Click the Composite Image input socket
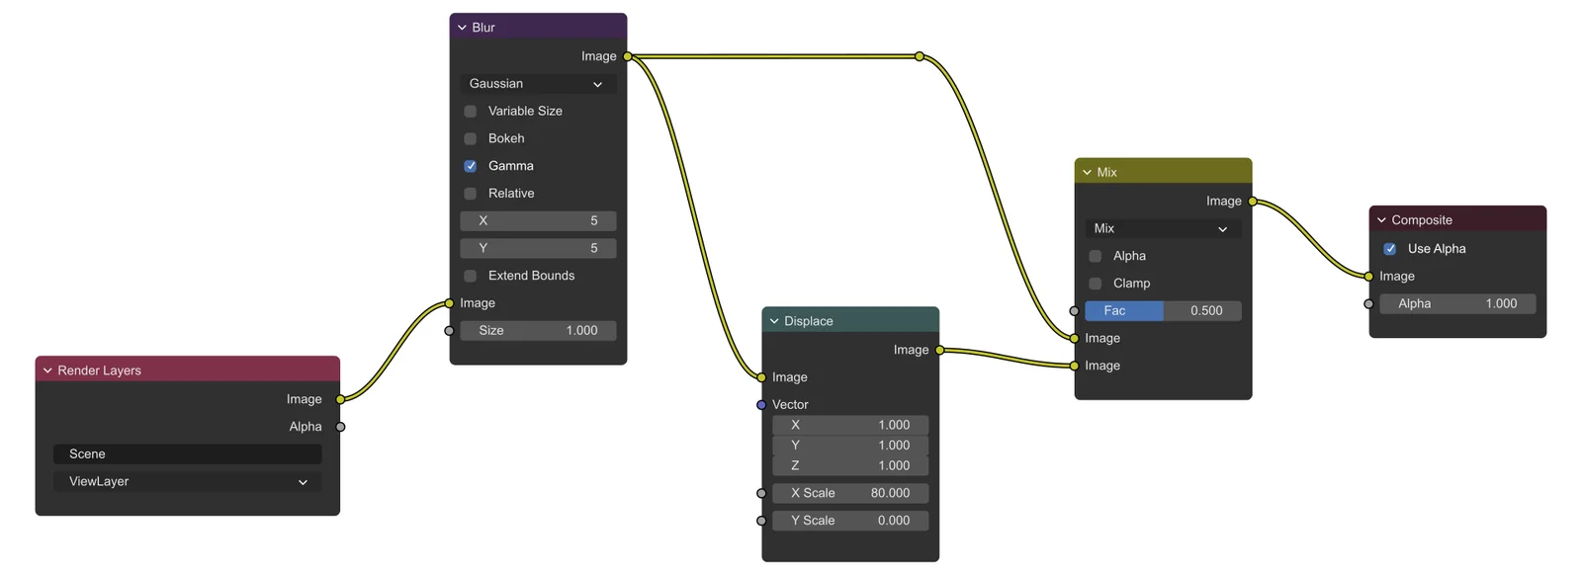1582x575 pixels. pyautogui.click(x=1368, y=277)
